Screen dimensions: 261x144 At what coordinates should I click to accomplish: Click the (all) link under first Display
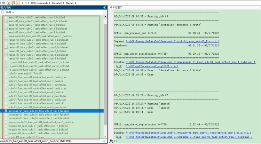pyautogui.click(x=119, y=66)
